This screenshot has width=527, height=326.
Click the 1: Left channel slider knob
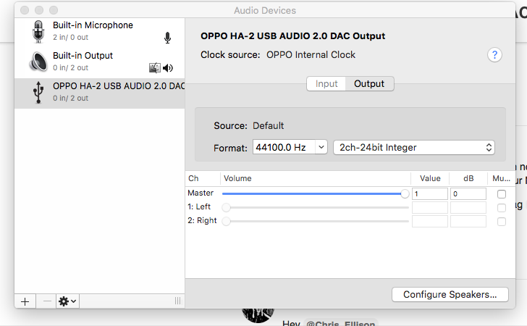point(226,208)
